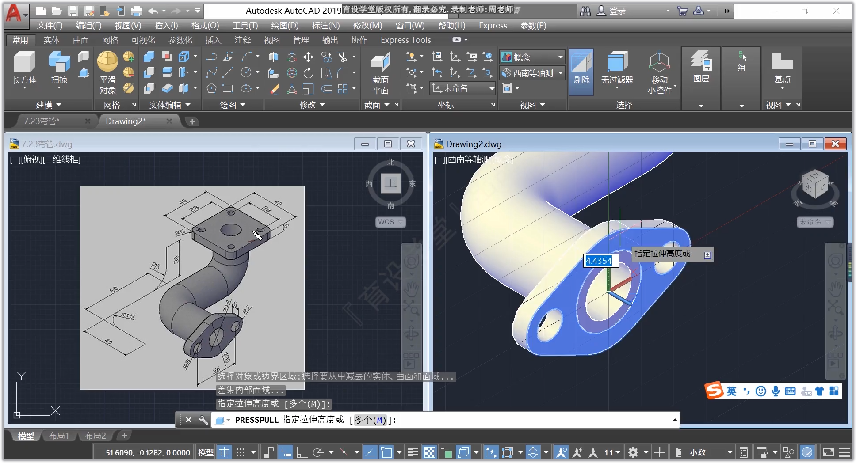Click the Smooth Object (平滑对象) mesh icon
Image resolution: width=856 pixels, height=463 pixels.
pyautogui.click(x=107, y=62)
